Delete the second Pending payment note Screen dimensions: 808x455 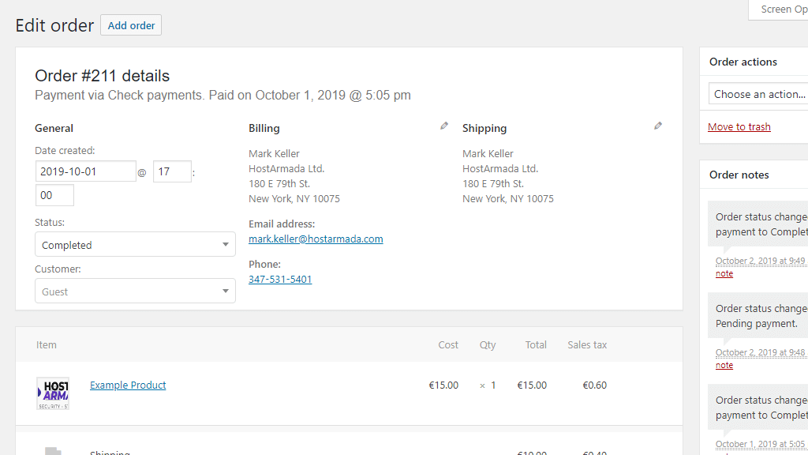(724, 366)
